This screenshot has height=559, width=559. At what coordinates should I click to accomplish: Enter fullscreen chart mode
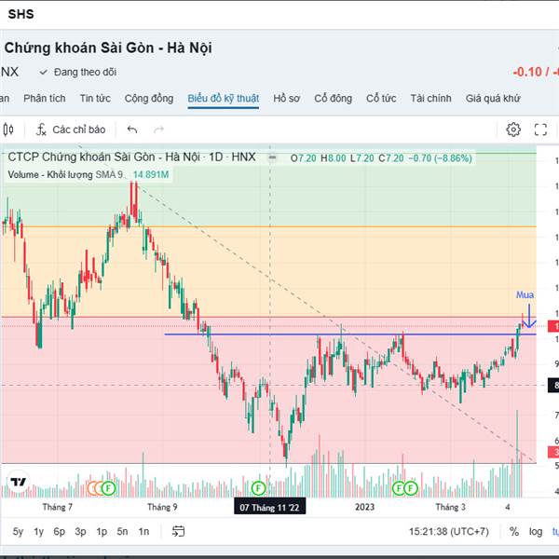pos(540,130)
